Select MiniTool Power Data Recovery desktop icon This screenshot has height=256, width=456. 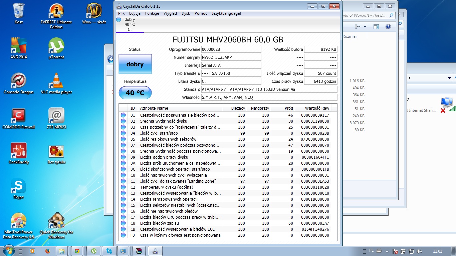[19, 226]
